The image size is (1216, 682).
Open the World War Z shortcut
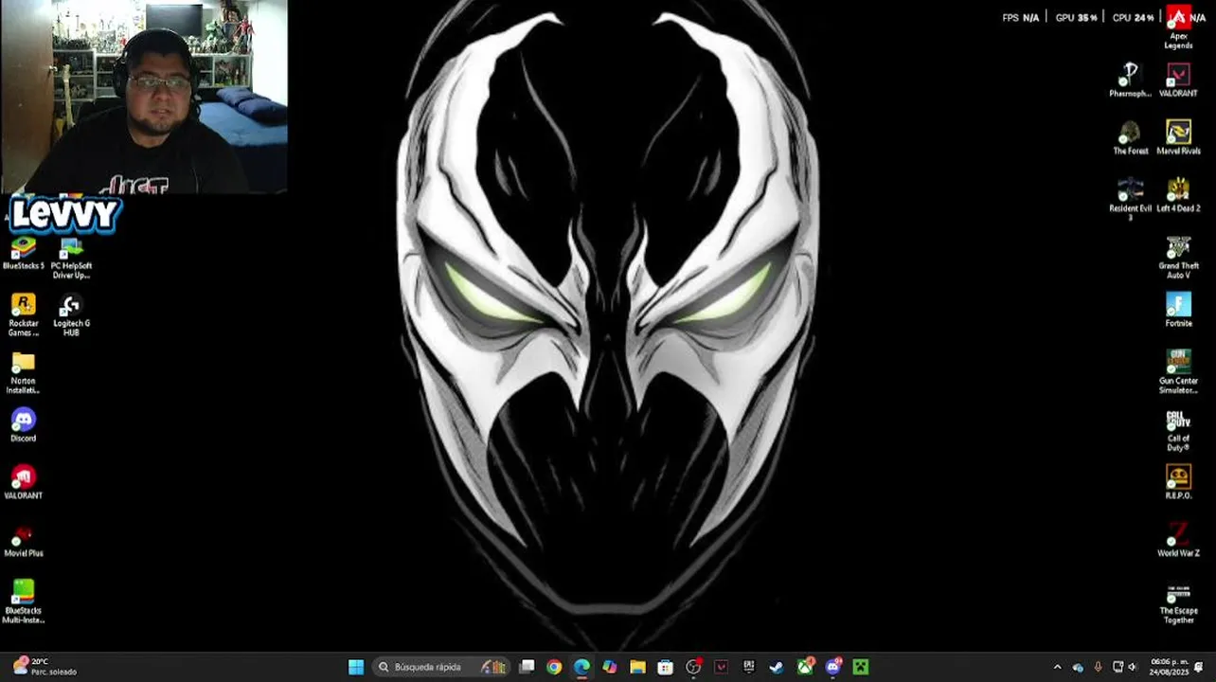[1178, 540]
